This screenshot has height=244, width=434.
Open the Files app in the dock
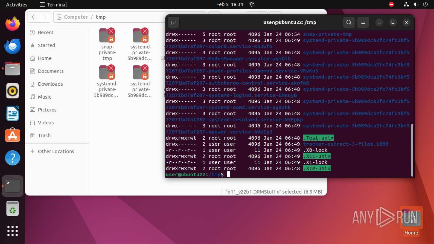click(x=13, y=69)
